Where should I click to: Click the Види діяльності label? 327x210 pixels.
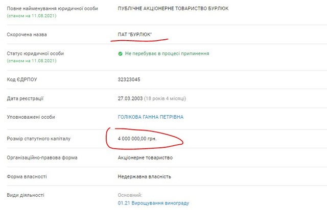[26, 195]
